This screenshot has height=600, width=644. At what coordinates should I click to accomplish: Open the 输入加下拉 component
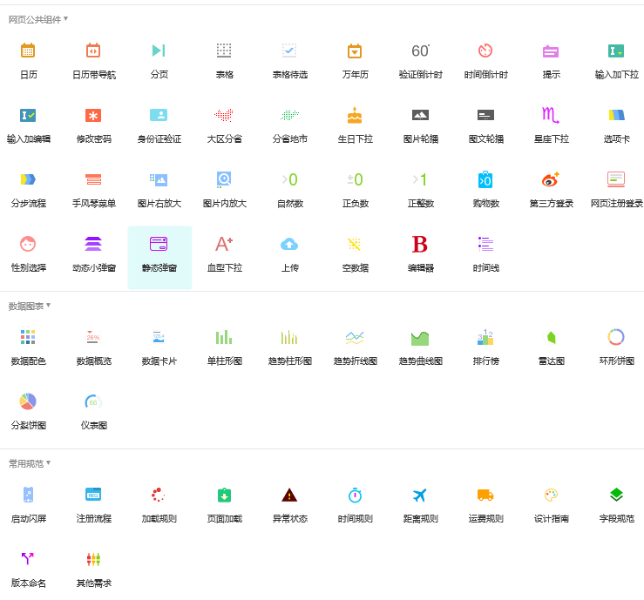pyautogui.click(x=616, y=51)
